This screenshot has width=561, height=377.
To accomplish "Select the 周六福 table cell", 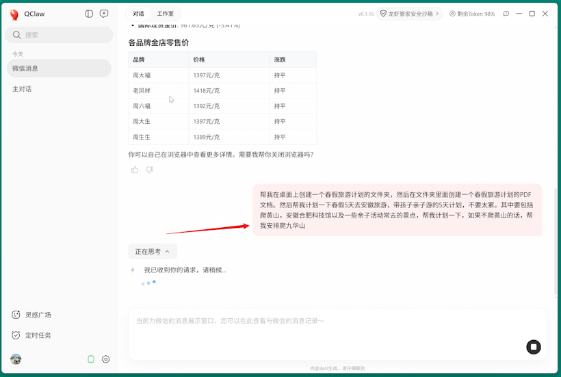I will click(x=159, y=106).
